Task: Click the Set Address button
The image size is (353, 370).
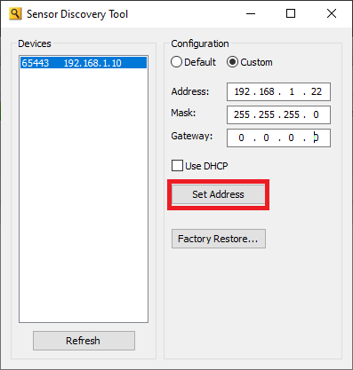Action: (x=219, y=194)
